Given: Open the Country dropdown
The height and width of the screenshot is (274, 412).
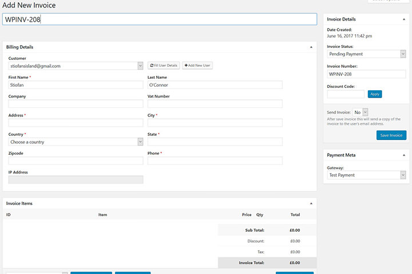Looking at the screenshot, I should (76, 142).
